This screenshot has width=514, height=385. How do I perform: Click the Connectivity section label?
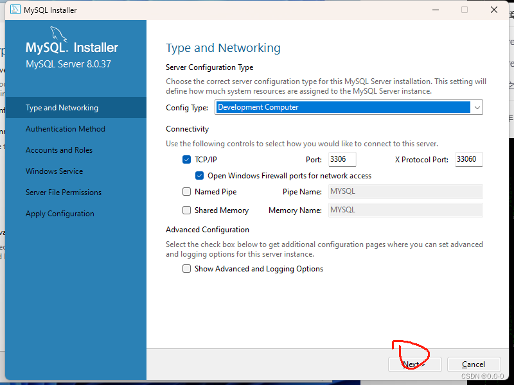[x=187, y=129]
